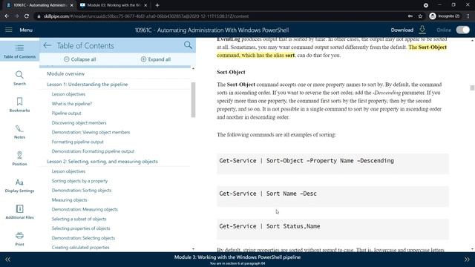The image size is (475, 267).
Task: Click content pane scrollbar thumb
Action: click(x=472, y=88)
